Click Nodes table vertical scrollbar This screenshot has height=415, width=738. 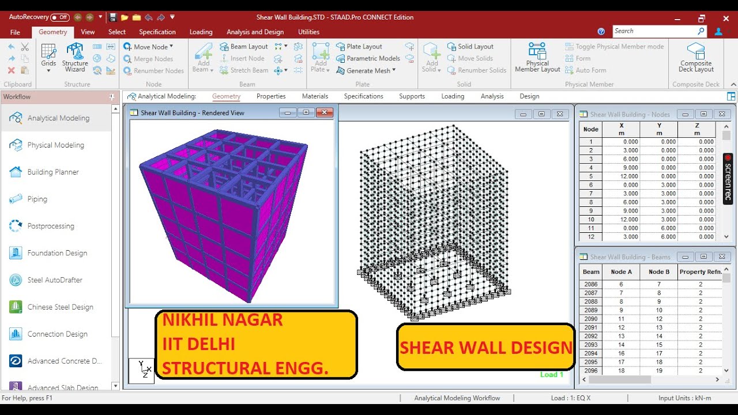coord(726,182)
